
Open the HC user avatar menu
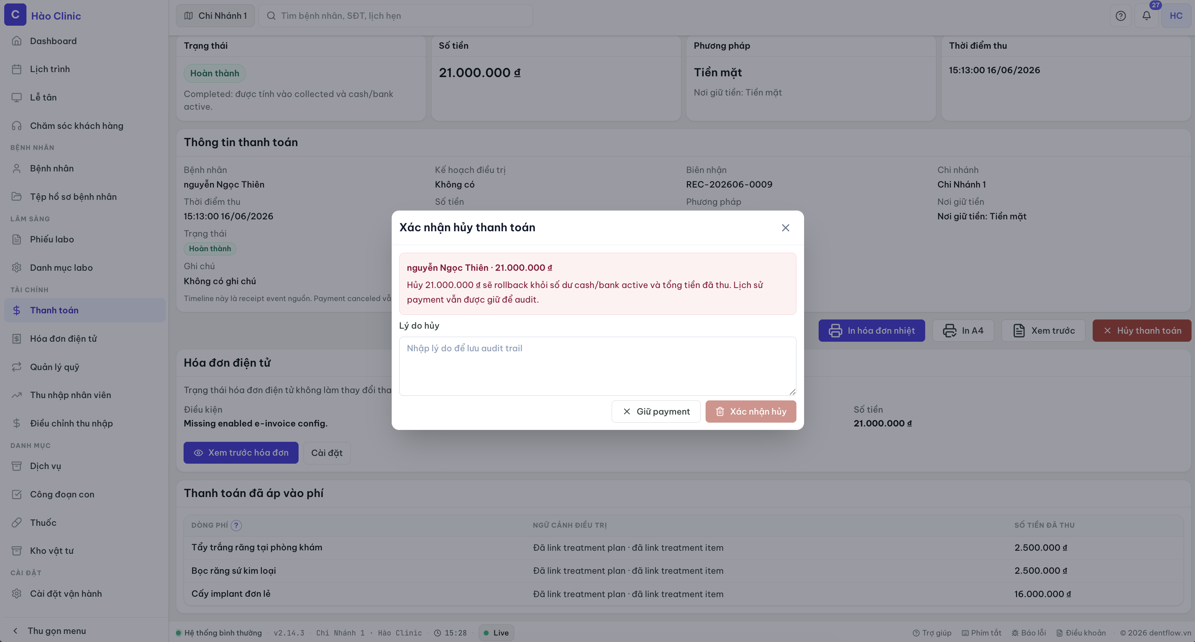(x=1176, y=16)
